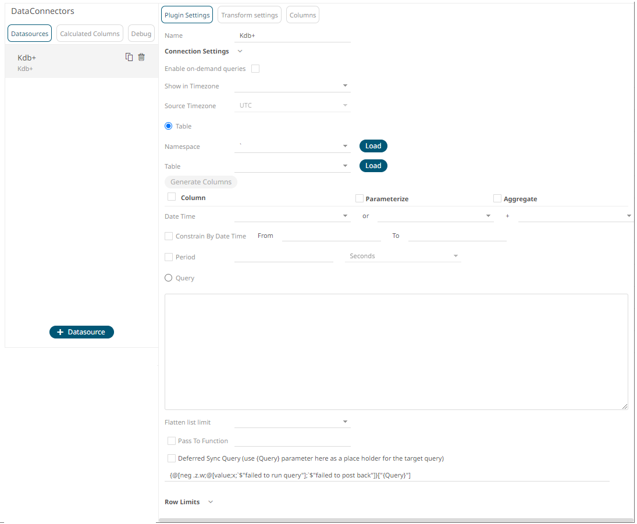Open the Flatten list limit dropdown
Image resolution: width=637 pixels, height=524 pixels.
293,422
